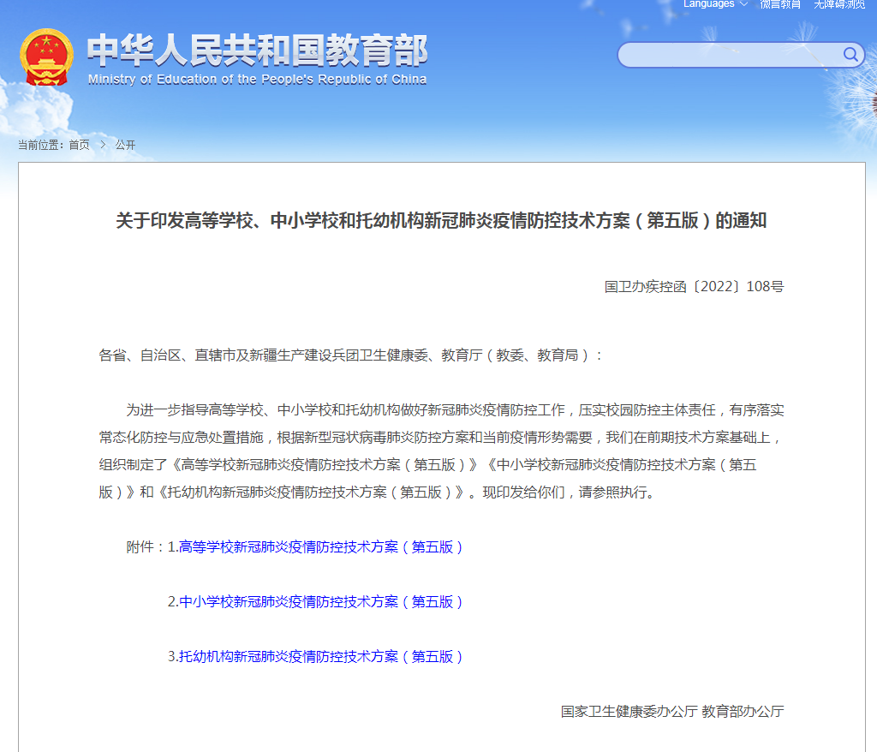Open the 微言教育 link

point(780,4)
